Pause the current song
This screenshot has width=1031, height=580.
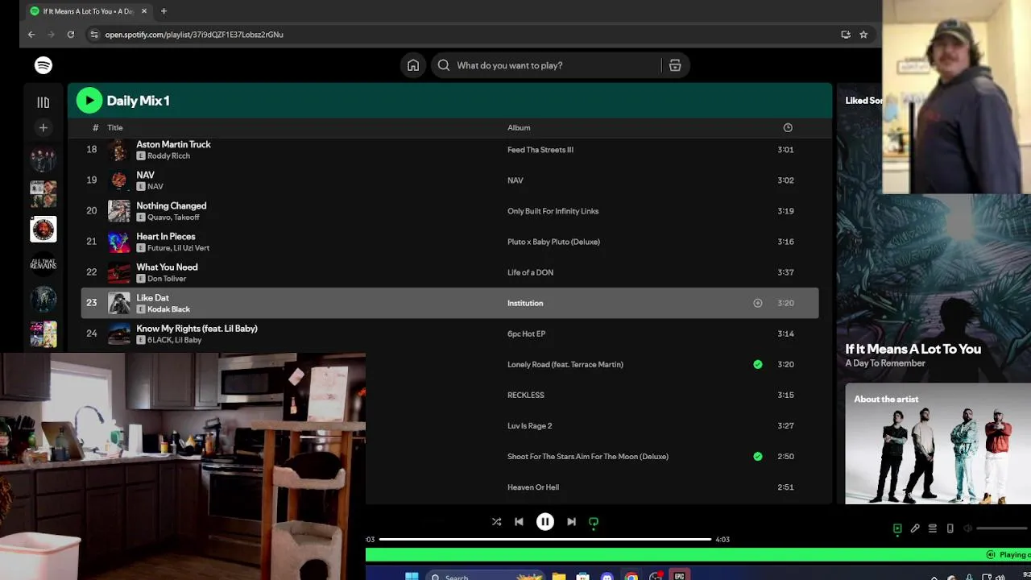(545, 522)
